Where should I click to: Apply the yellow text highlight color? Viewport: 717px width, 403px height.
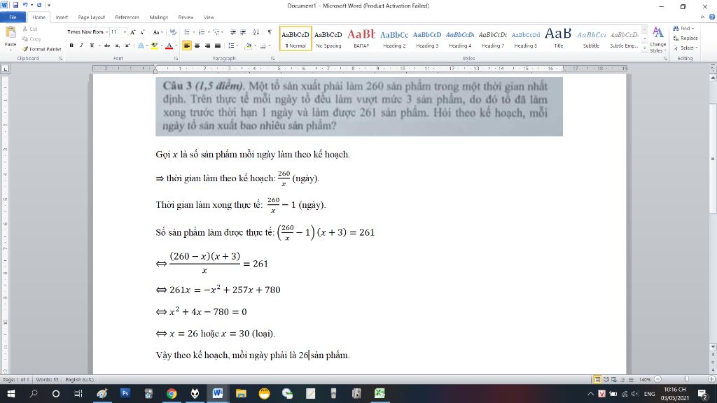point(155,45)
